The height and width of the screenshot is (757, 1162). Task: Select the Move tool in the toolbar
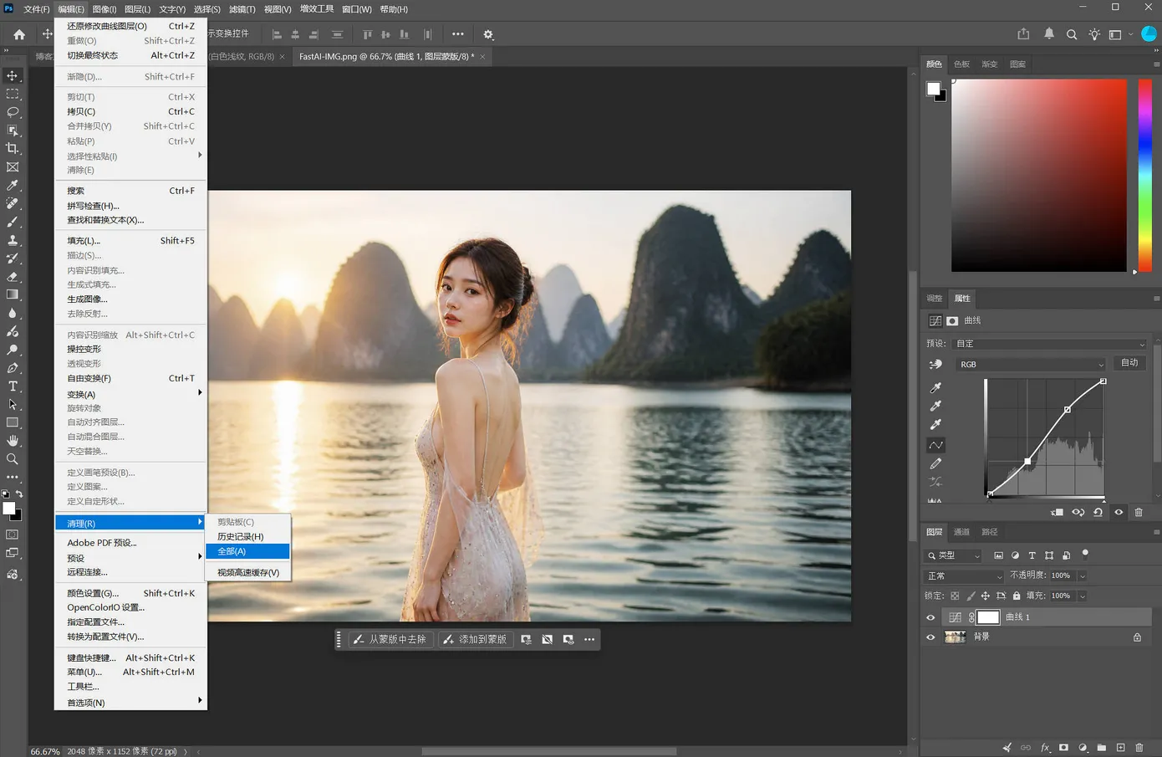click(x=13, y=76)
